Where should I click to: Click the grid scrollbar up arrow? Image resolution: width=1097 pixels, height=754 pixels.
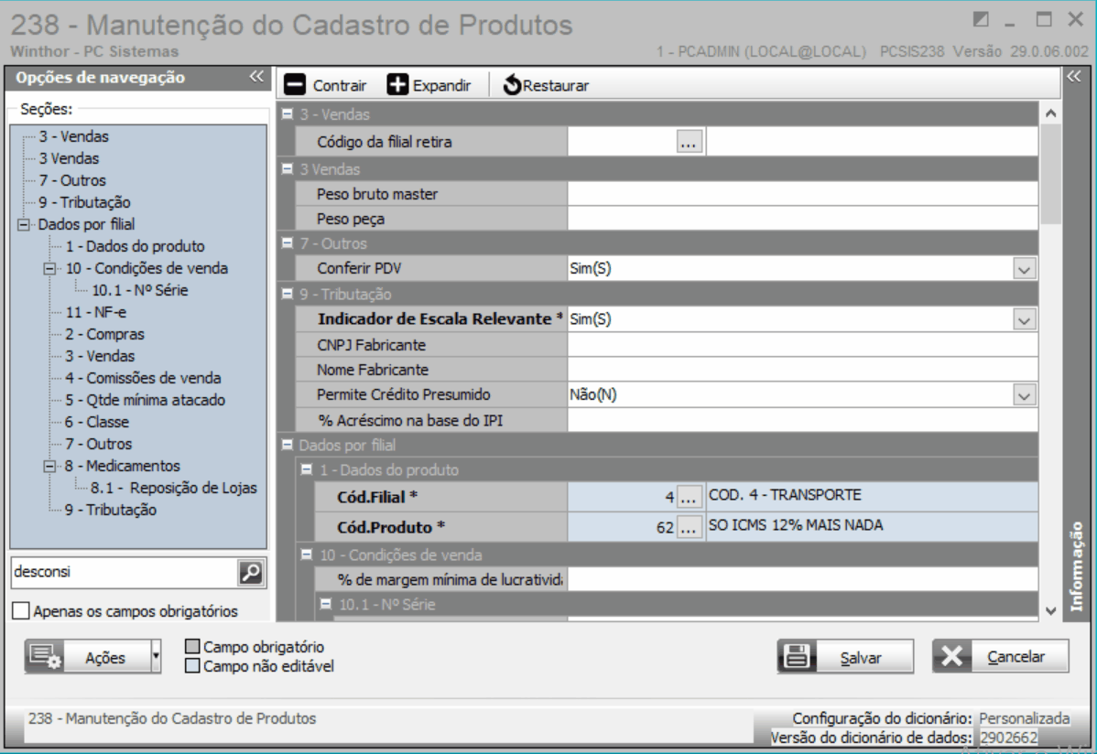[1051, 113]
